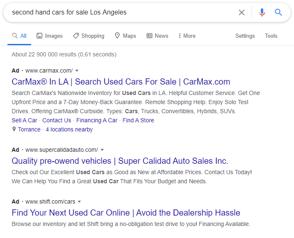Image resolution: width=294 pixels, height=238 pixels.
Task: Open the dropdown arrow next to www.carmax.com
Action: (x=77, y=70)
